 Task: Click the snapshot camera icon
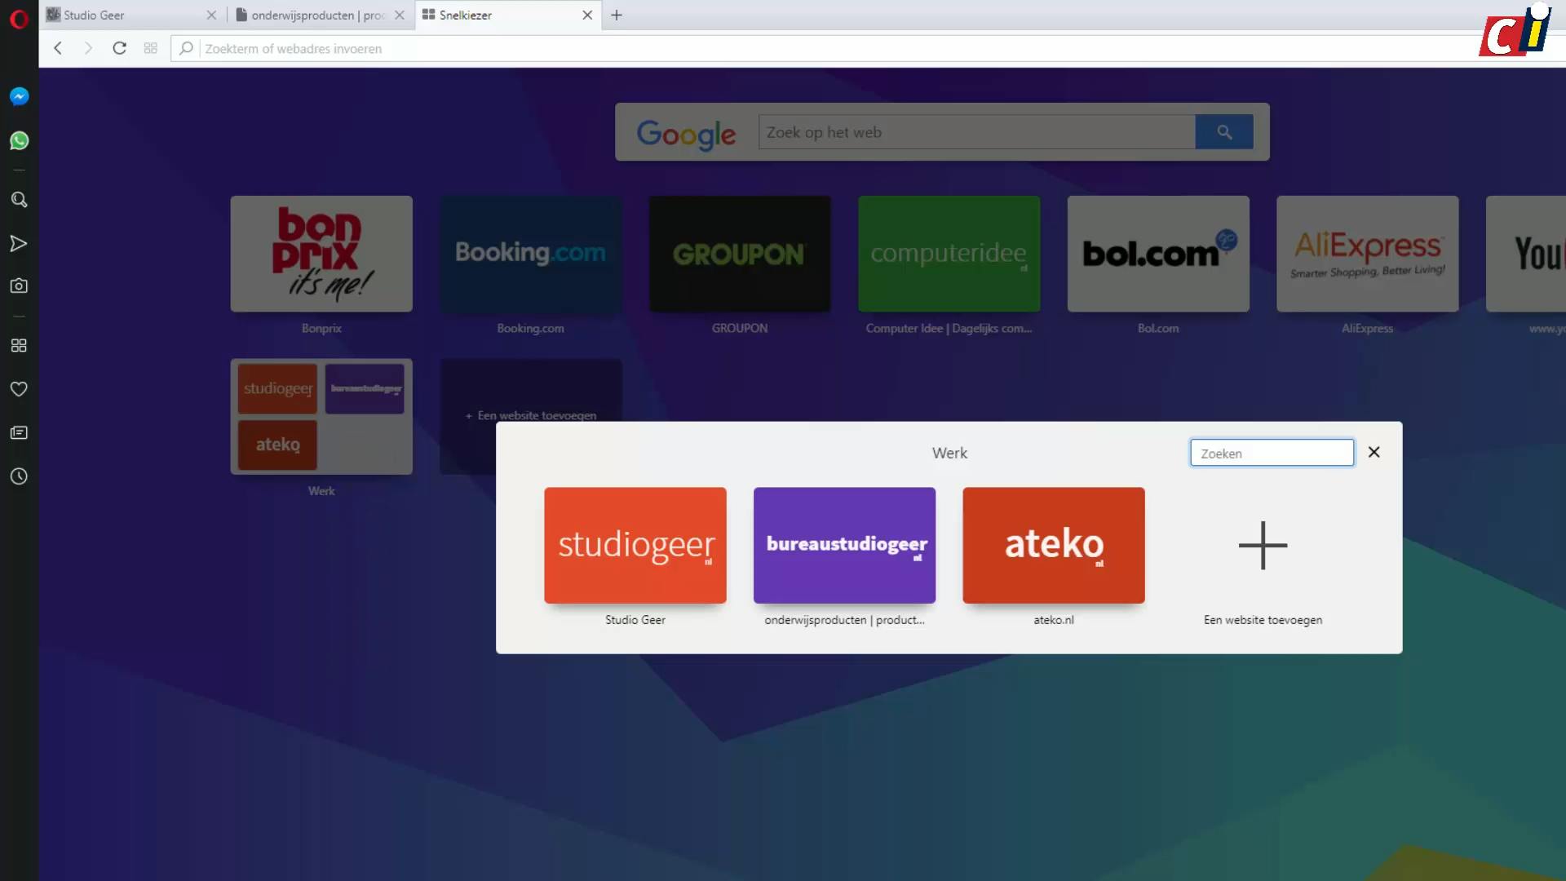19,286
